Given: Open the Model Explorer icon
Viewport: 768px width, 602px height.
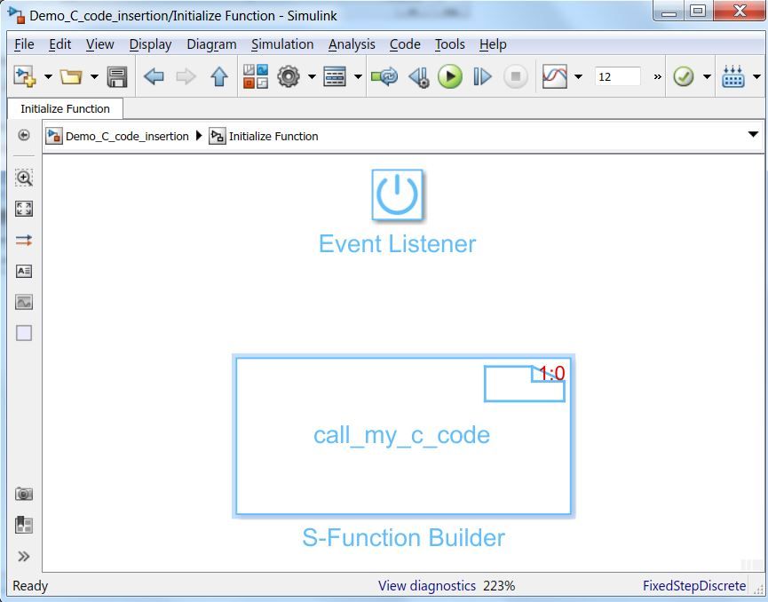Looking at the screenshot, I should [x=335, y=76].
